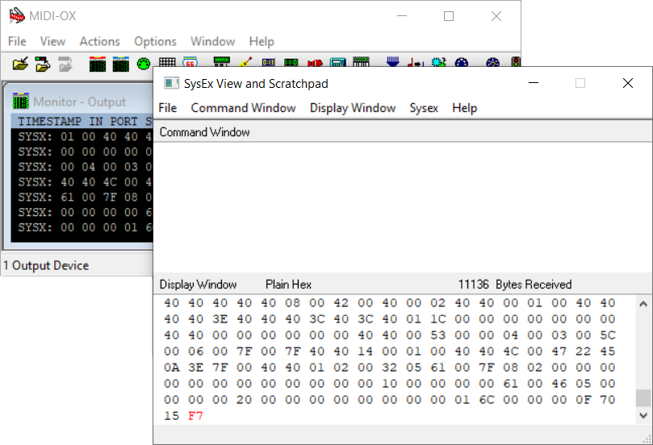Viewport: 653px width, 445px height.
Task: Click the second folder icon with arrow in toolbar
Action: coord(43,64)
